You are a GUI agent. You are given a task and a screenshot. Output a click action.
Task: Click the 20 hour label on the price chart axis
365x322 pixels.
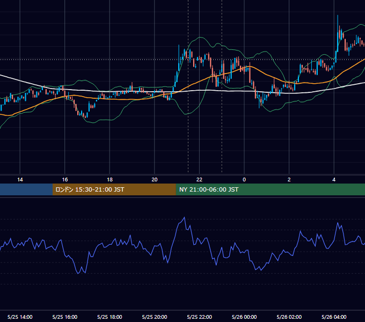tap(155, 180)
